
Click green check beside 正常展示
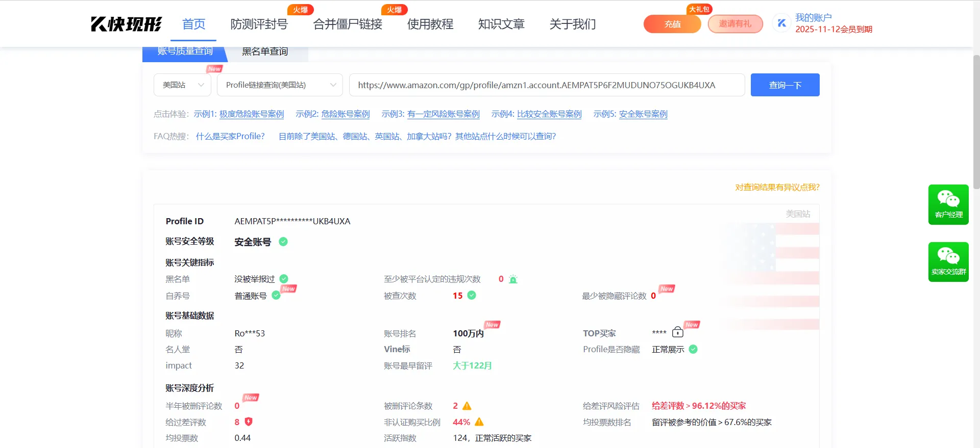693,350
